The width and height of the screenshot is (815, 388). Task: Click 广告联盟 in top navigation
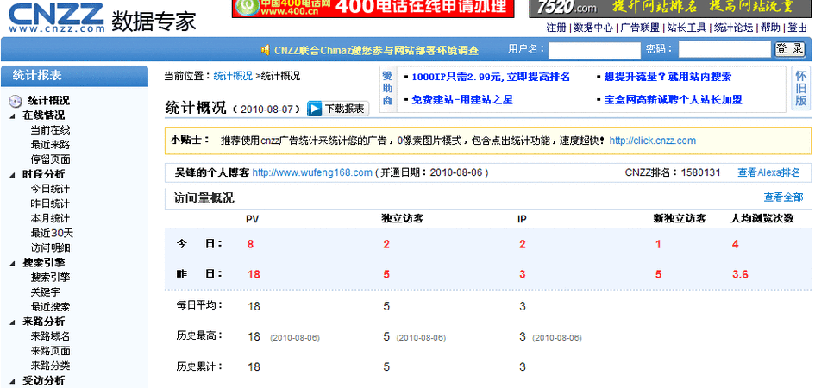(640, 28)
